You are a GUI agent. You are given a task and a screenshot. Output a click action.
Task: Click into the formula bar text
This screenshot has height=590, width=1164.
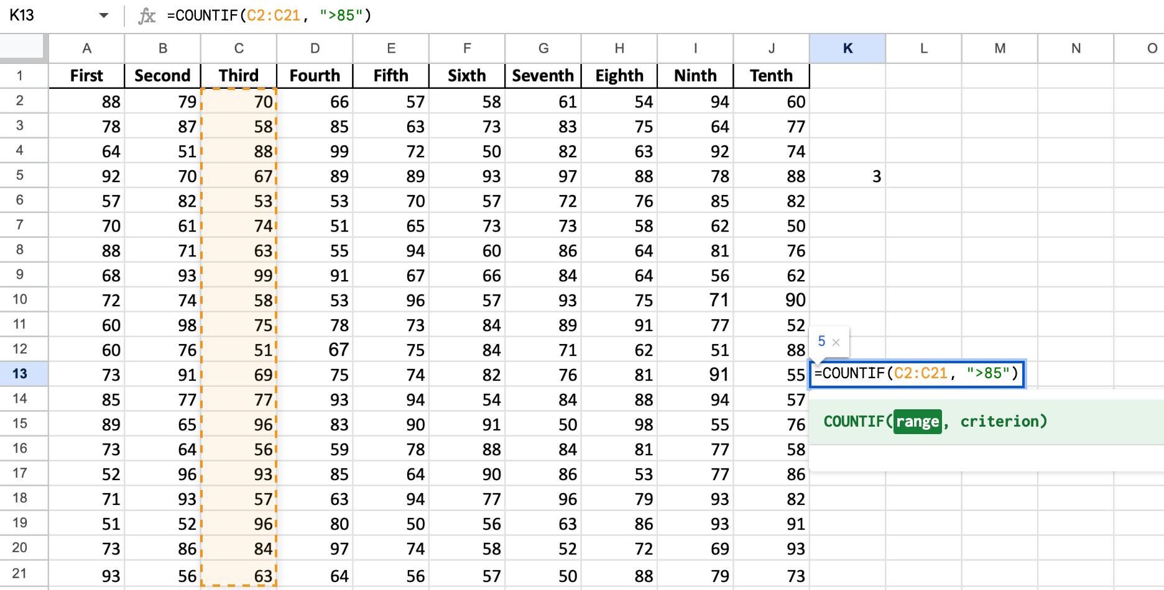pos(269,16)
